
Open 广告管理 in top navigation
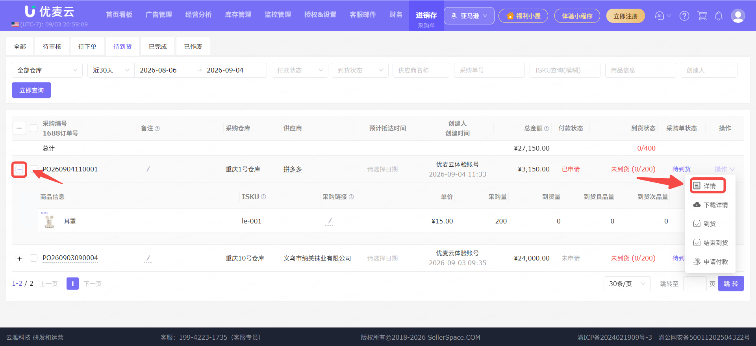pyautogui.click(x=159, y=15)
